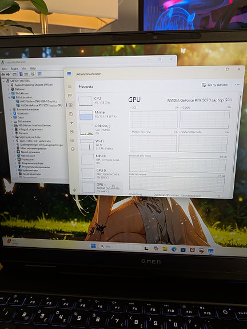247x329 pixels.
Task: Click the Windows taskbar search box
Action: (x=120, y=247)
